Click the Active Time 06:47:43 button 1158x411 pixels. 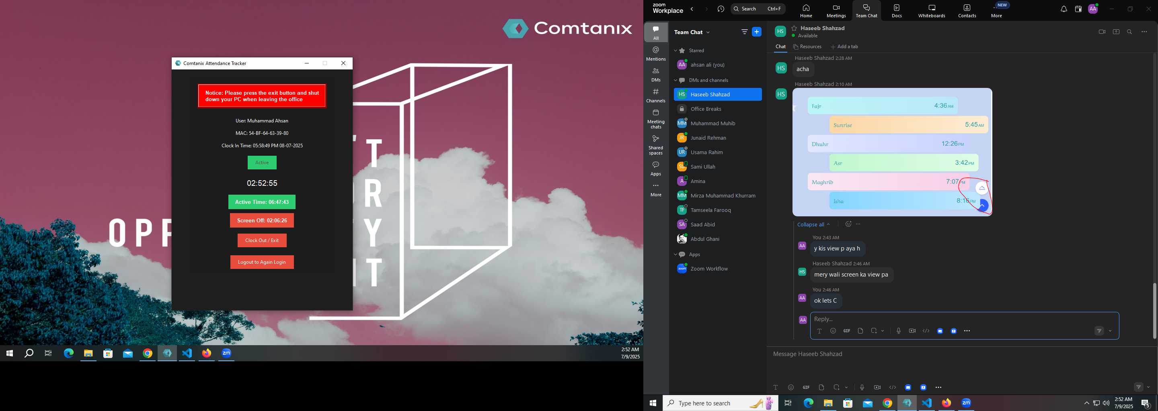[x=262, y=202]
